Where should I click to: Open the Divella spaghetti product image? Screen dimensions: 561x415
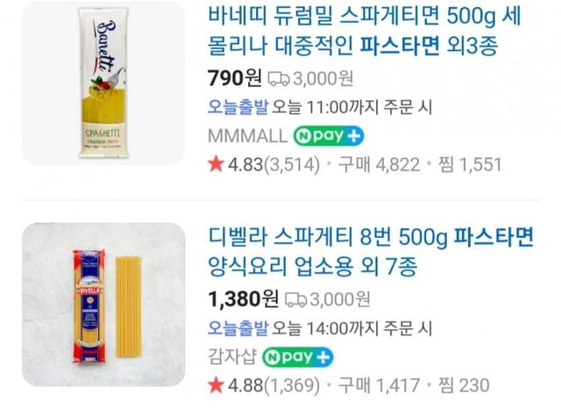(x=103, y=304)
